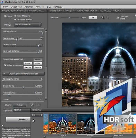Image resolution: width=136 pixels, height=138 pixels.
Task: Click the 100% scale value
Action: pyautogui.click(x=83, y=18)
